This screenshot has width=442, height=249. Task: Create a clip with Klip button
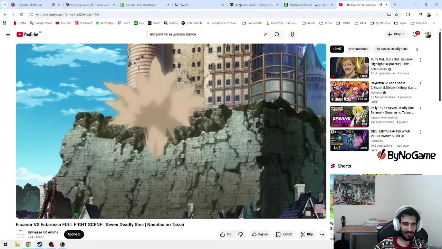click(307, 234)
